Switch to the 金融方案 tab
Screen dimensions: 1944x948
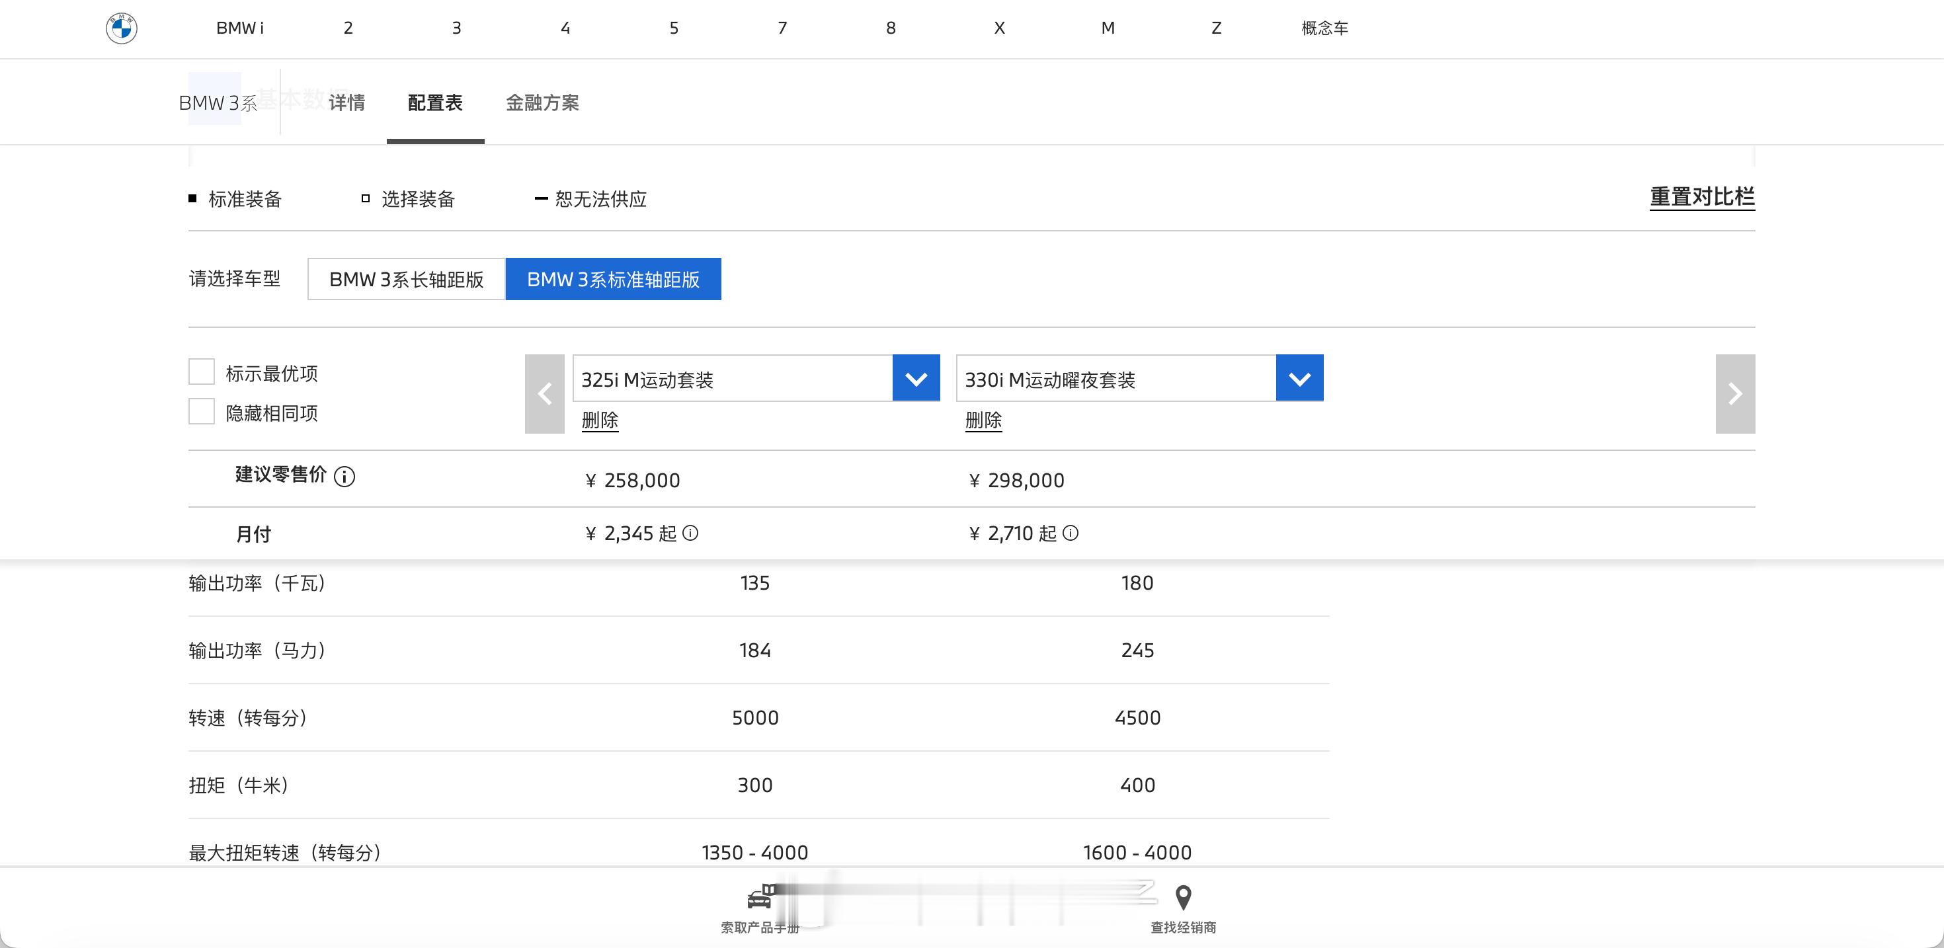click(x=542, y=102)
